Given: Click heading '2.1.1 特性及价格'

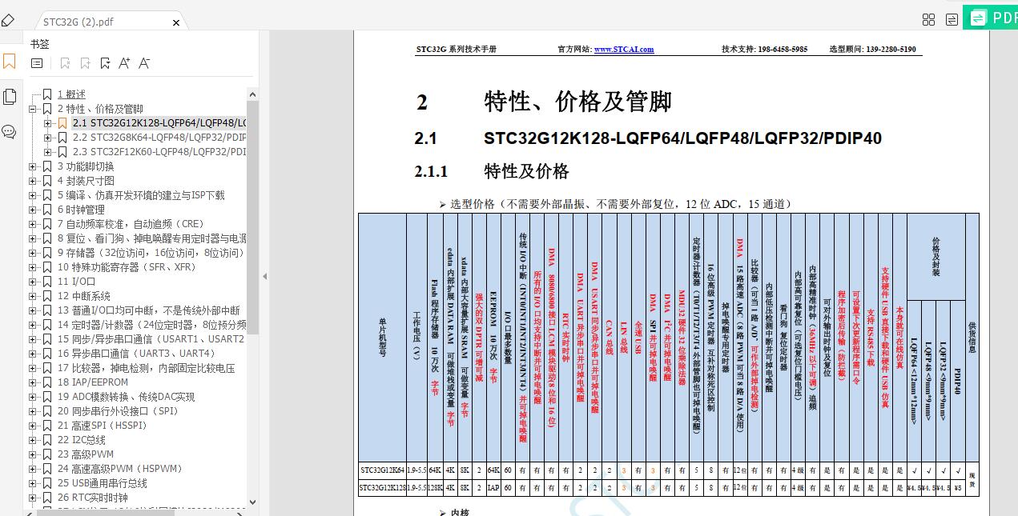Looking at the screenshot, I should [x=491, y=171].
